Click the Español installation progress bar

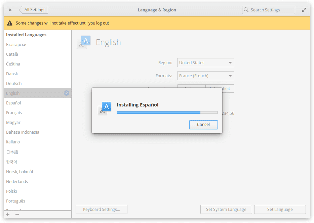click(x=167, y=113)
